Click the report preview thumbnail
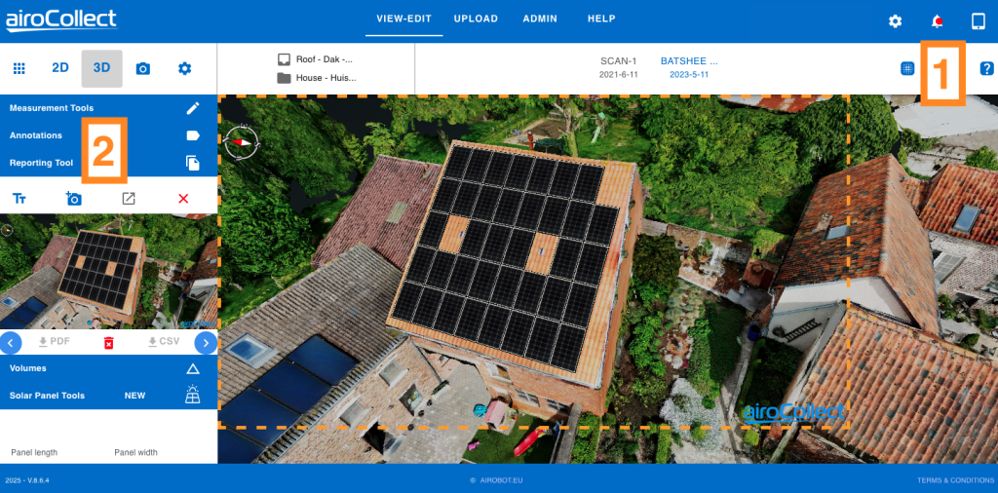Viewport: 998px width, 493px height. click(108, 271)
